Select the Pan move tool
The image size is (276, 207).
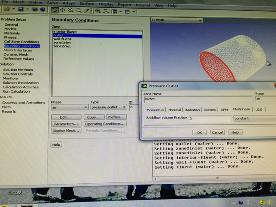pyautogui.click(x=63, y=10)
